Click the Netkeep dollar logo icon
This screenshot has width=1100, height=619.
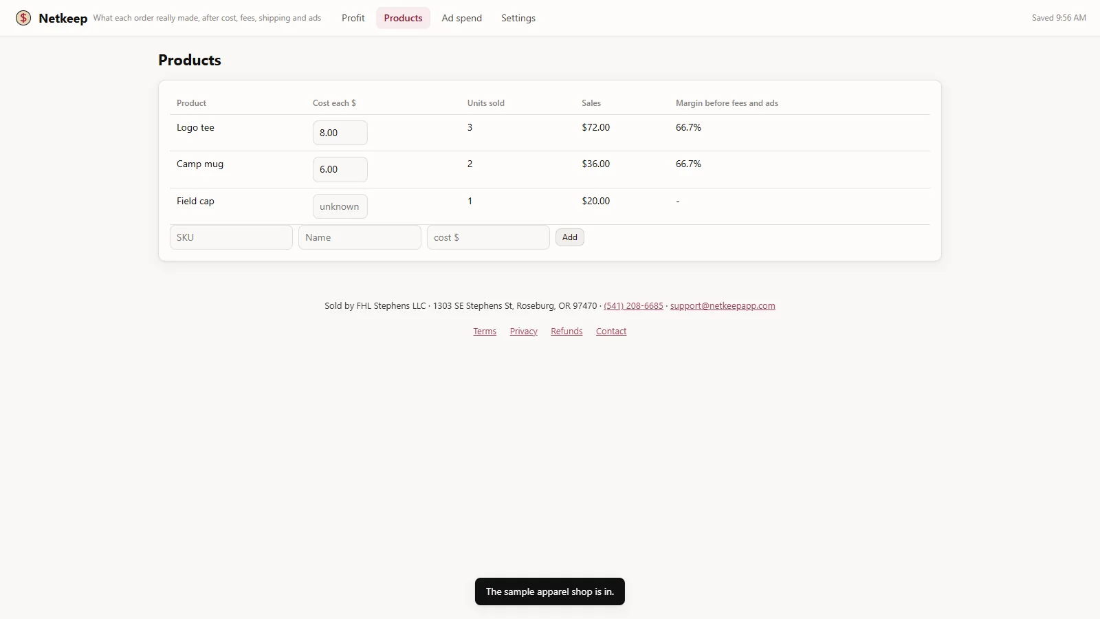23,18
